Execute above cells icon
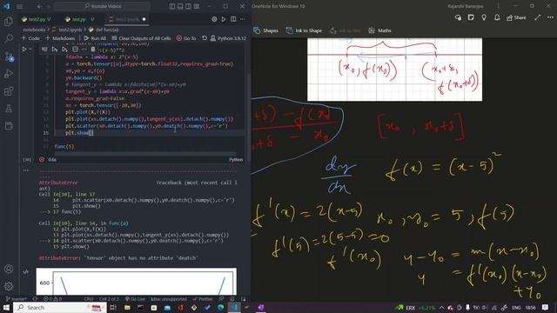557x313 pixels. pos(54,50)
